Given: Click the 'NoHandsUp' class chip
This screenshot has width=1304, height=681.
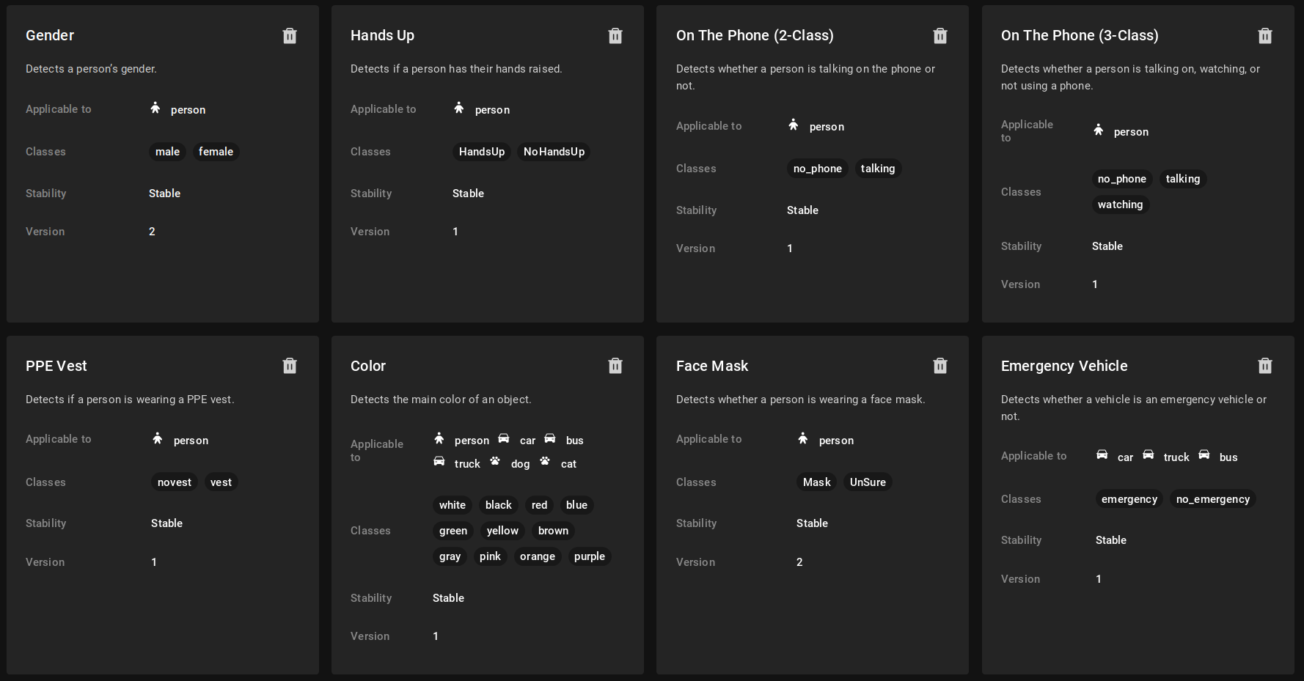Looking at the screenshot, I should (x=554, y=152).
